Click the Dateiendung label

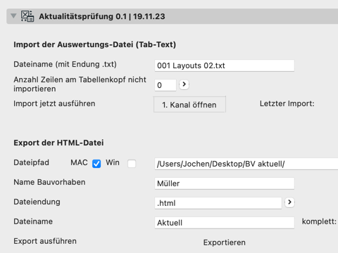point(37,202)
